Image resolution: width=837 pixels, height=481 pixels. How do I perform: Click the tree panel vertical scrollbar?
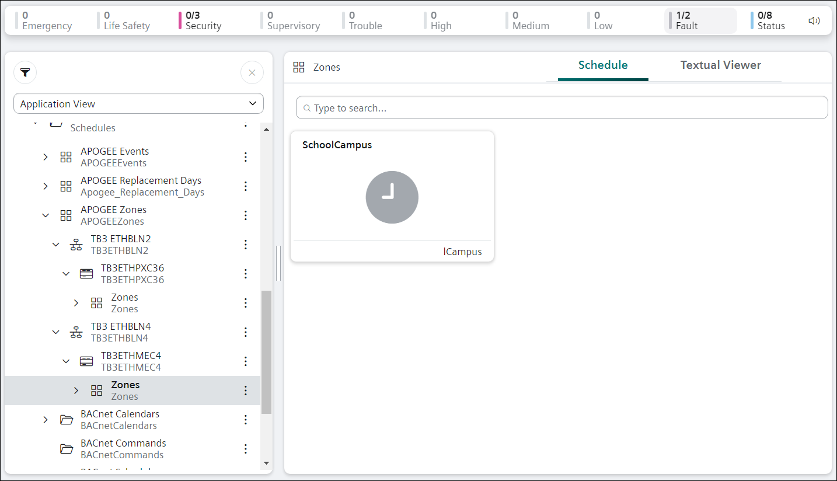(x=266, y=351)
